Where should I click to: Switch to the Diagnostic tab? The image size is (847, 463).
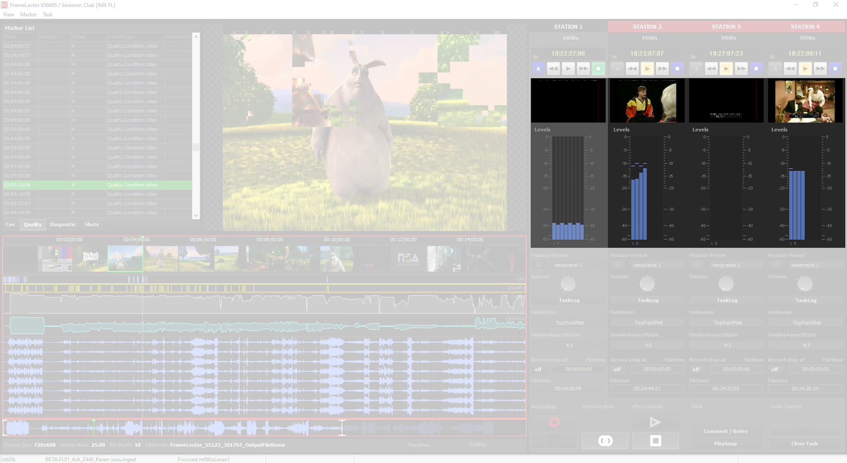(63, 224)
